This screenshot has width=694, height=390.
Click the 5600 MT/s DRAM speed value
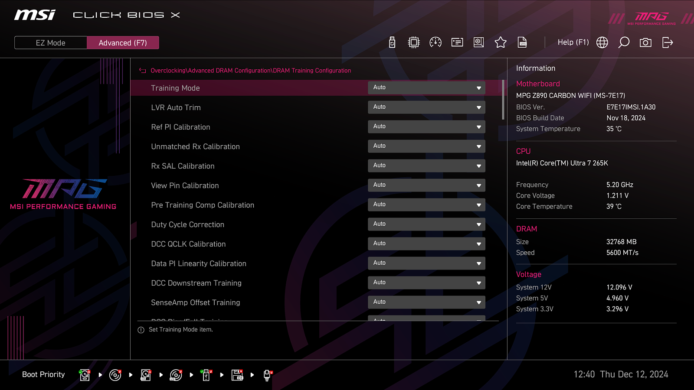coord(622,253)
